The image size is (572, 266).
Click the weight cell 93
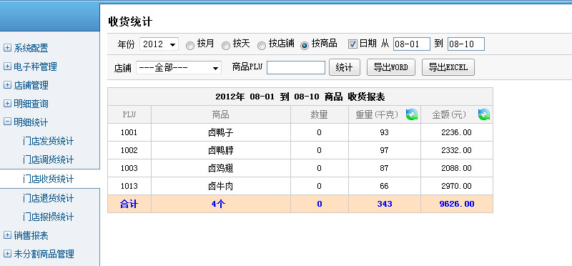click(x=385, y=132)
